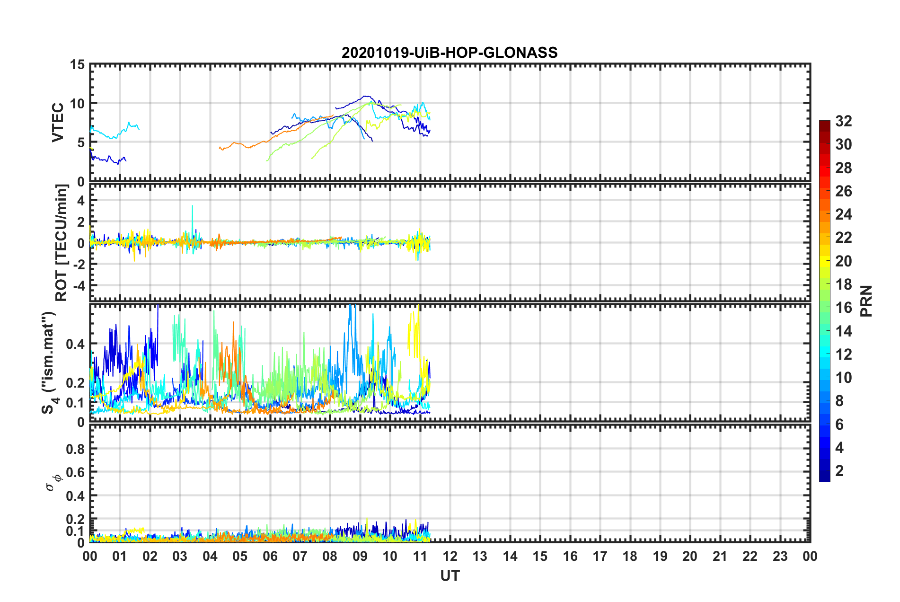Click x-axis tick label 17
900x602 pixels.
pyautogui.click(x=600, y=556)
